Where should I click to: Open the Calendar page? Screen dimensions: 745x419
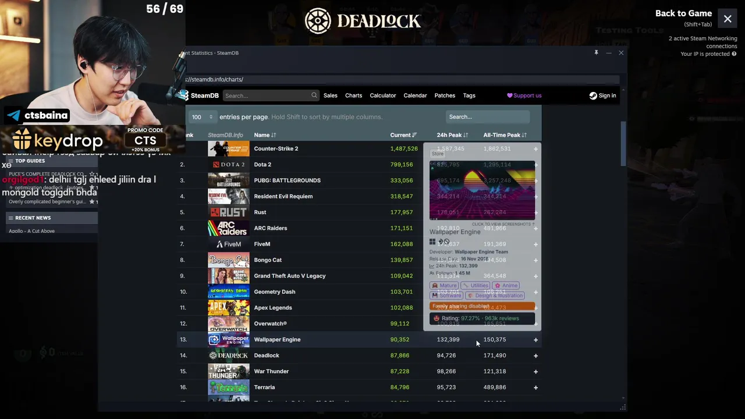[415, 95]
